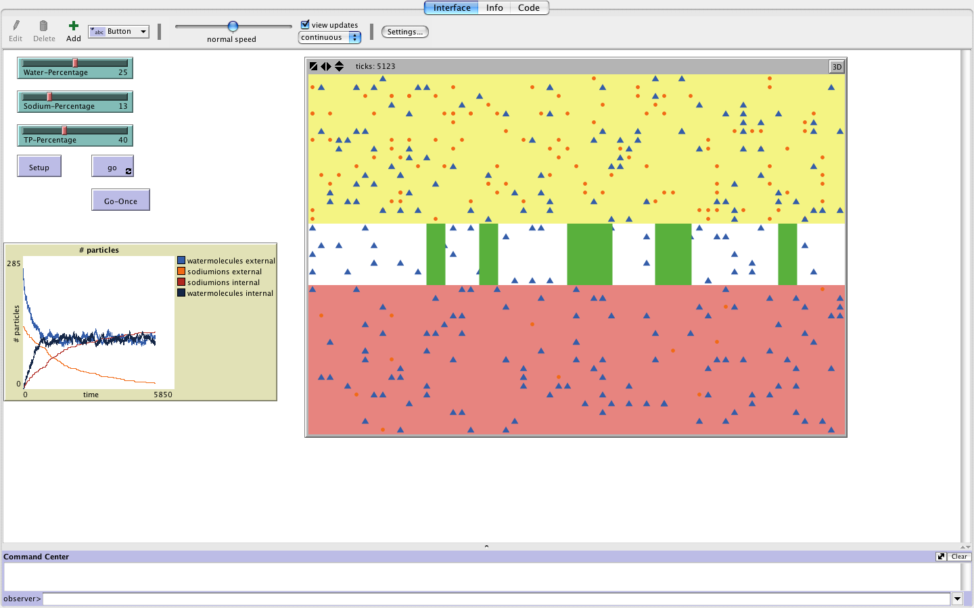Open the continuous update mode dropdown

point(329,38)
